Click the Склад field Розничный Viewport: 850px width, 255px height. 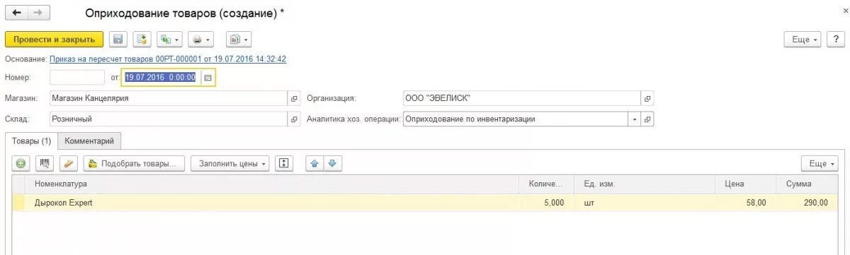(169, 119)
